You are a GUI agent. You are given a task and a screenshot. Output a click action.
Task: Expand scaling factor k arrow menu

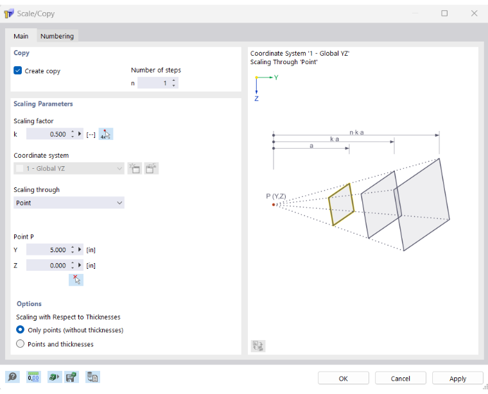click(80, 134)
